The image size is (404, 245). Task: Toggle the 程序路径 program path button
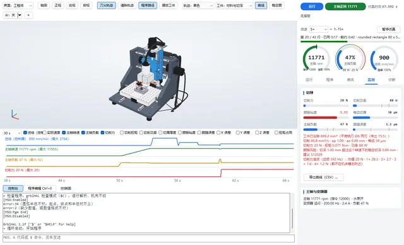click(x=148, y=6)
